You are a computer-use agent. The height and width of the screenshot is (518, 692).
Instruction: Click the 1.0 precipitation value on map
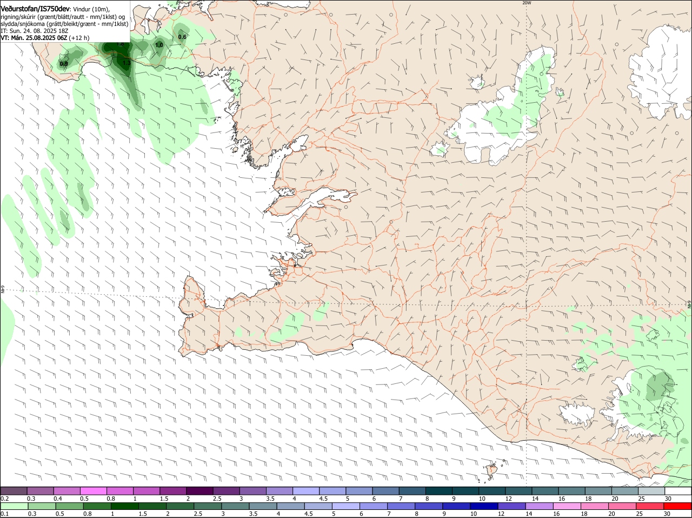tap(159, 45)
